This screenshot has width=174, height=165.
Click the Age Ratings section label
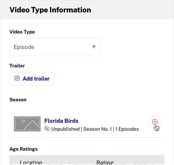tap(24, 149)
